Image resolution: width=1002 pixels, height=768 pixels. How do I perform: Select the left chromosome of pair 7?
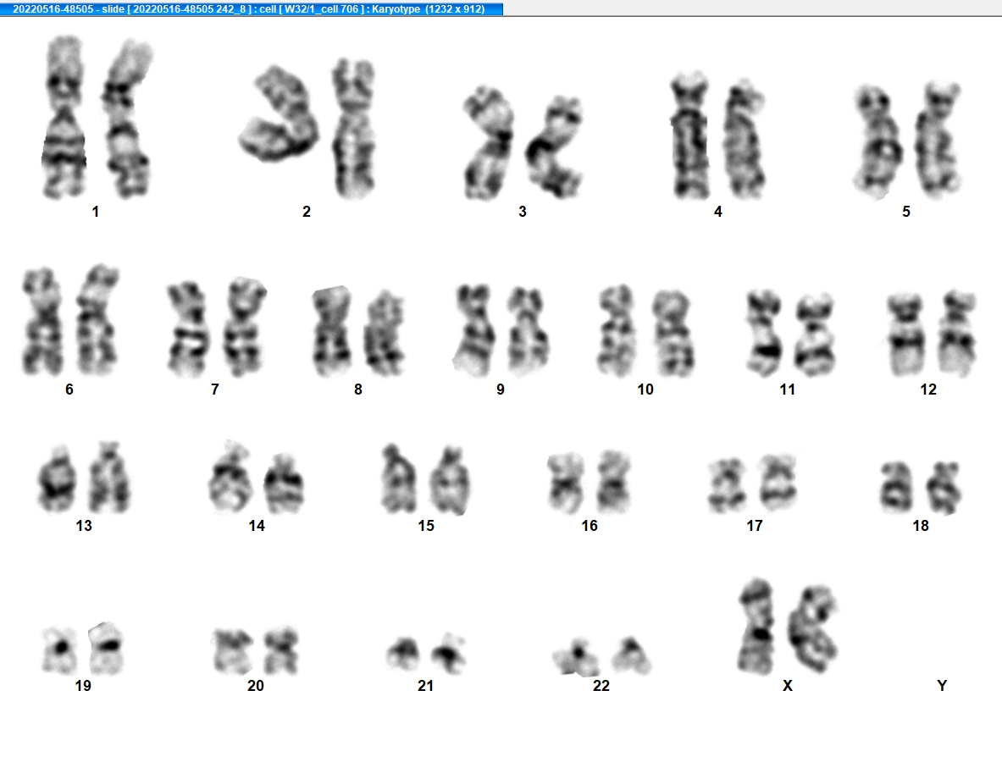[x=188, y=329]
